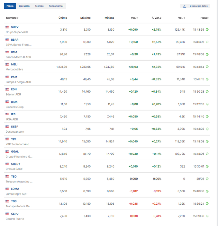Click the clock icon in BIOX row
This screenshot has height=226, width=218.
pos(207,104)
